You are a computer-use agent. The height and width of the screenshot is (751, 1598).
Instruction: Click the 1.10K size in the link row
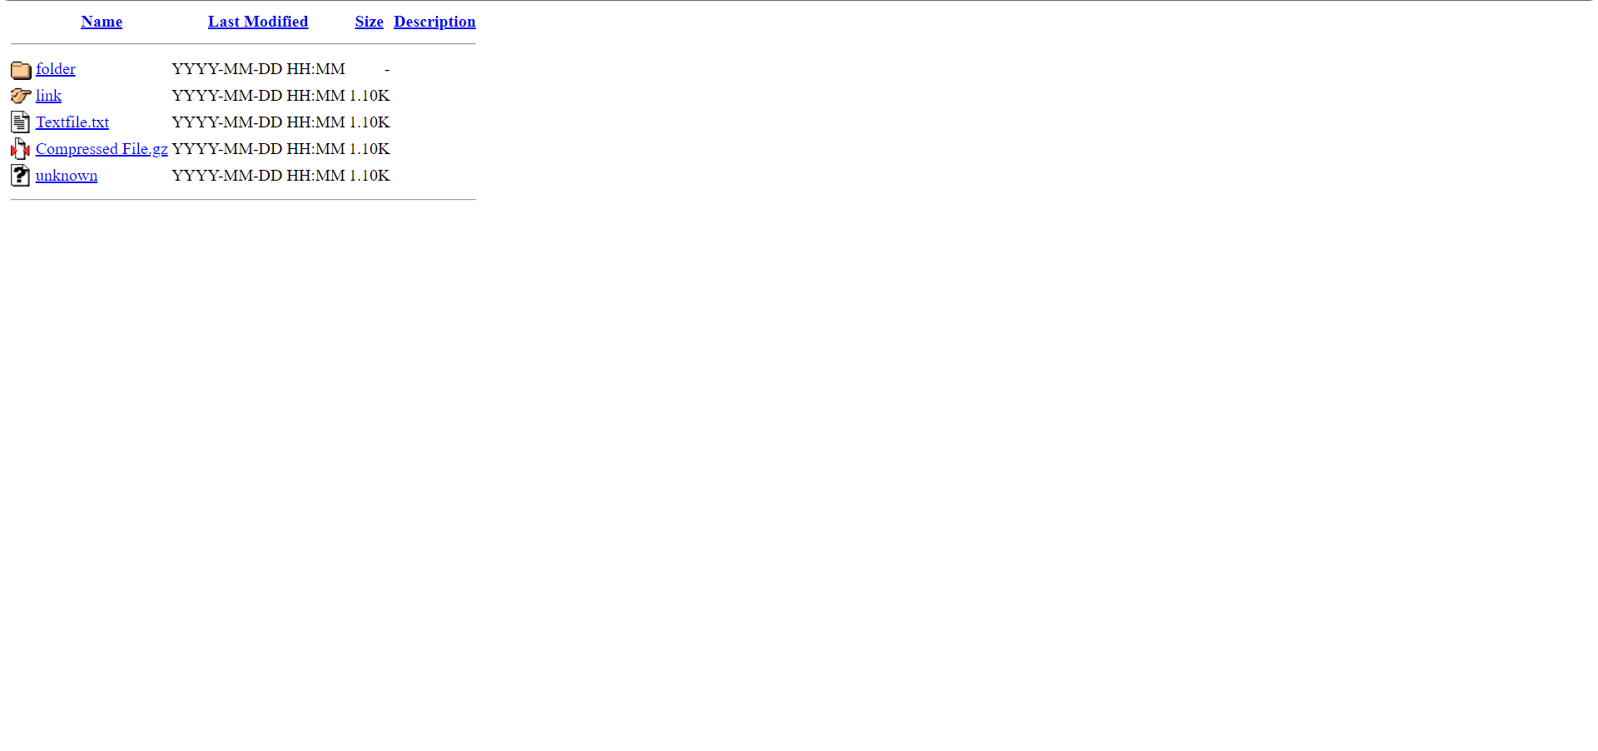pyautogui.click(x=370, y=96)
